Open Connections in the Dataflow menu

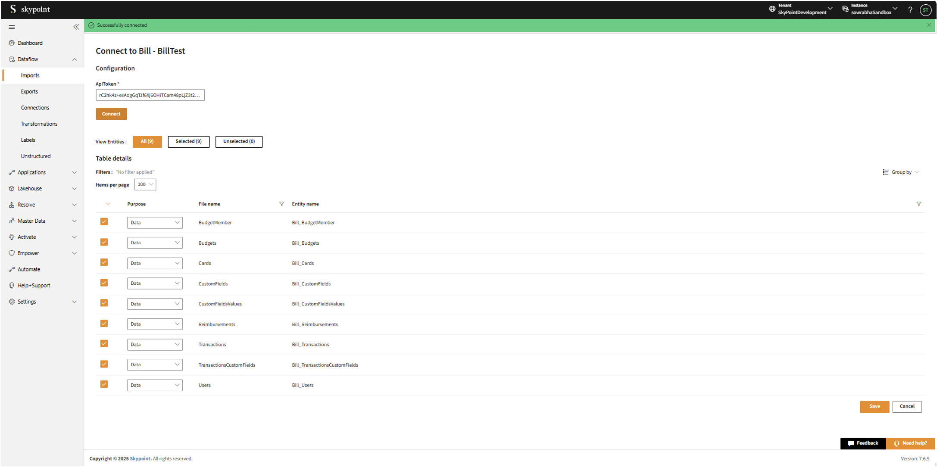(x=35, y=108)
